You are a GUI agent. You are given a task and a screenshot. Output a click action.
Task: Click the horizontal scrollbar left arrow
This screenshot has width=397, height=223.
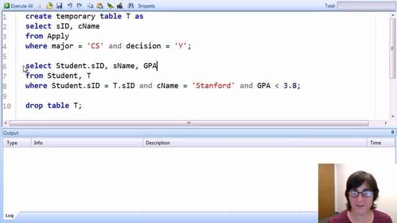(x=6, y=123)
